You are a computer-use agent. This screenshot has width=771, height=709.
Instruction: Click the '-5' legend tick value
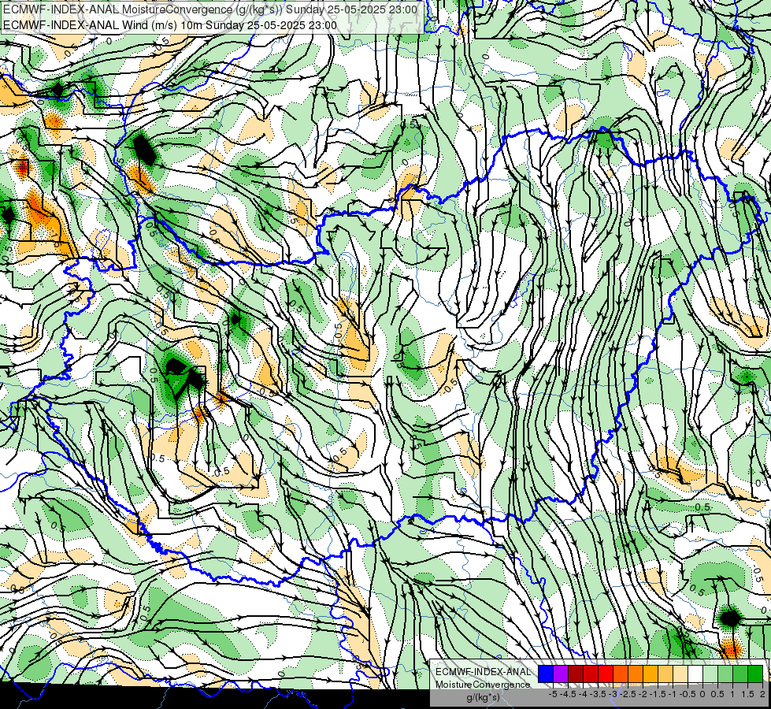(553, 694)
